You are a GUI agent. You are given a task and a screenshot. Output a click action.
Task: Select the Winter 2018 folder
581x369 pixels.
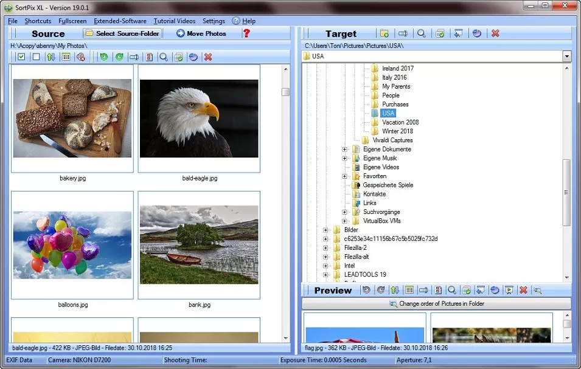397,131
